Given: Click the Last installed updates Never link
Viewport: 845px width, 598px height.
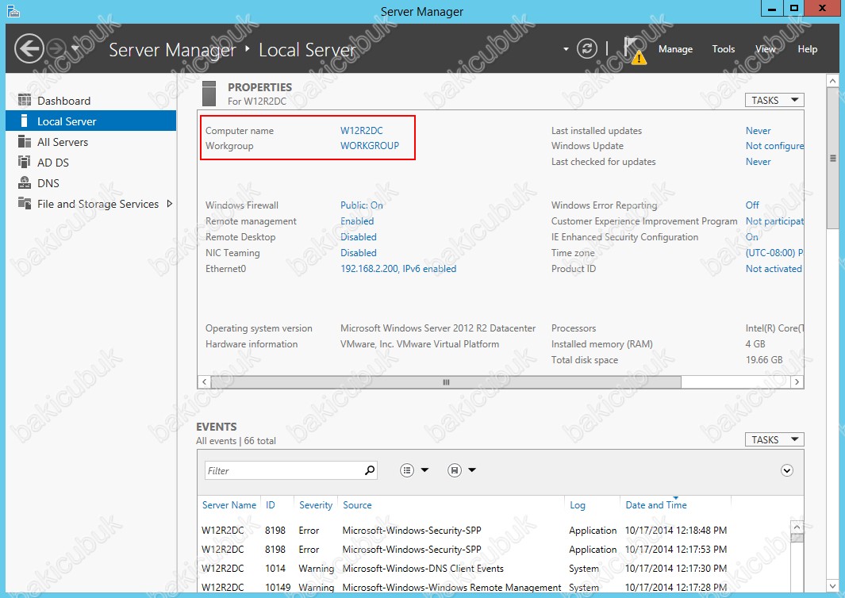Looking at the screenshot, I should (759, 130).
